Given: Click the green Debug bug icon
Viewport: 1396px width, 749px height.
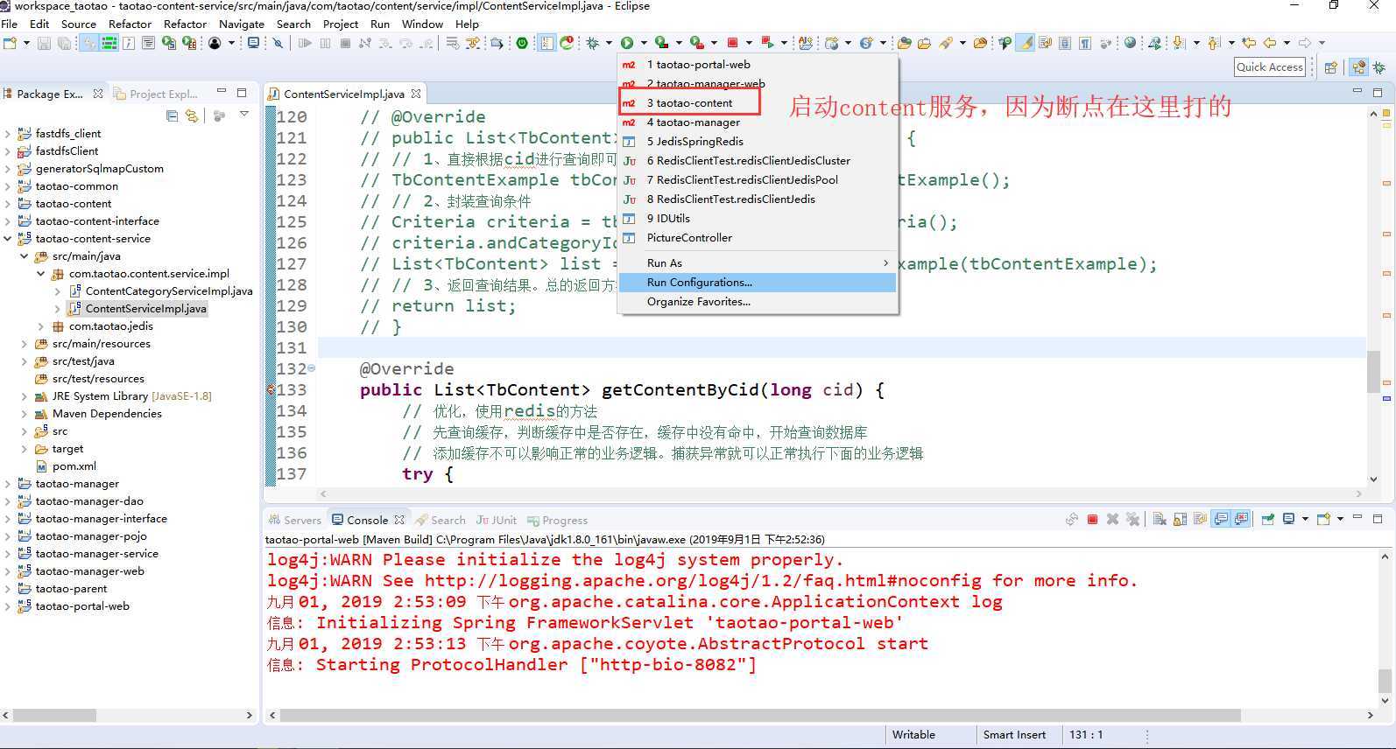Looking at the screenshot, I should click(x=590, y=43).
